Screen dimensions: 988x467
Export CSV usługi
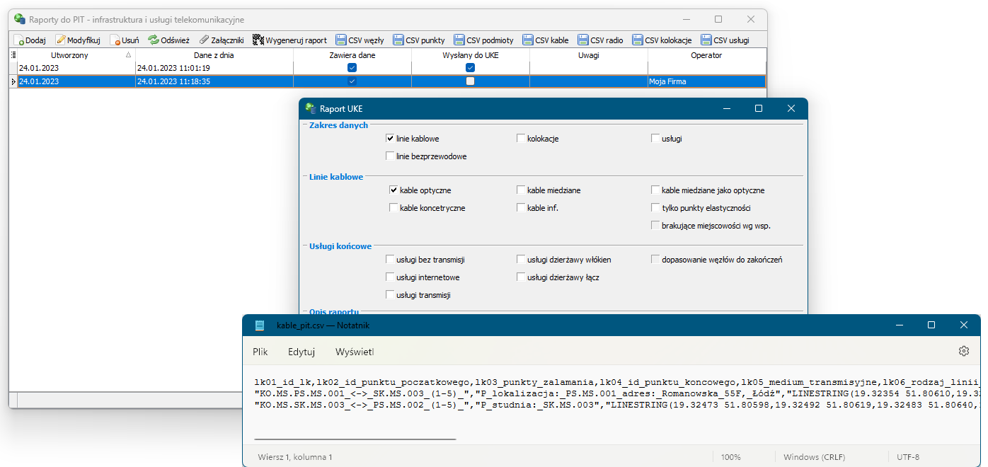click(x=725, y=40)
